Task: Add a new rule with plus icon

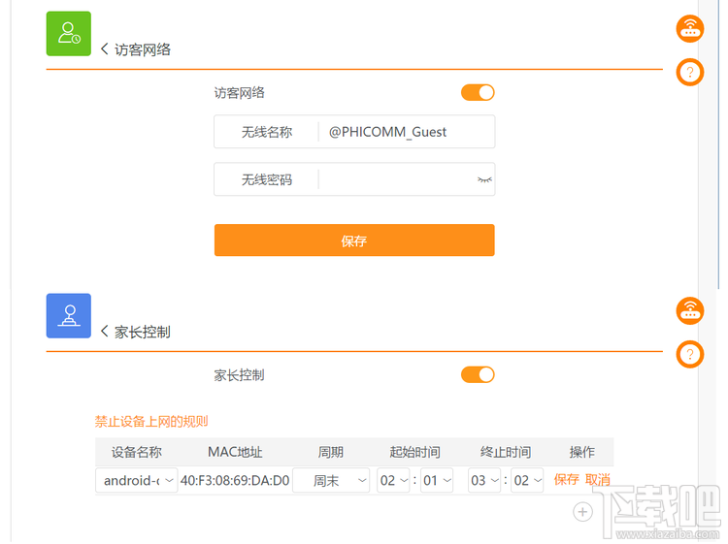Action: point(582,512)
